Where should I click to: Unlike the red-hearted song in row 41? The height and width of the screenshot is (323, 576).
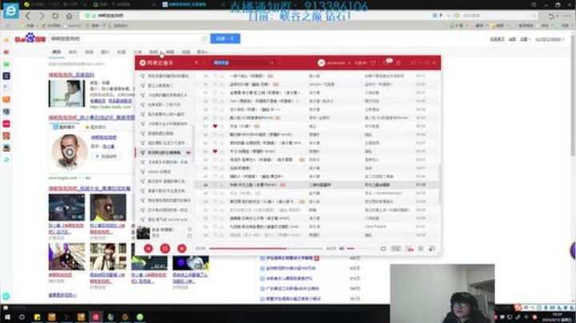(x=215, y=126)
